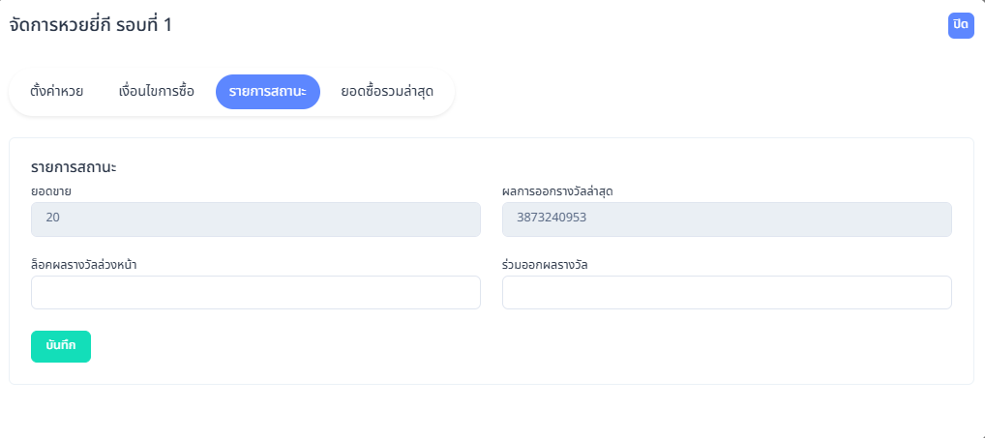Click into the ร่วมออกผลรางวัล input box

click(727, 292)
